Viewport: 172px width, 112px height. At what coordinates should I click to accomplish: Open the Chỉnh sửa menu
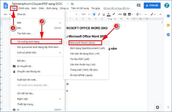tap(24, 8)
